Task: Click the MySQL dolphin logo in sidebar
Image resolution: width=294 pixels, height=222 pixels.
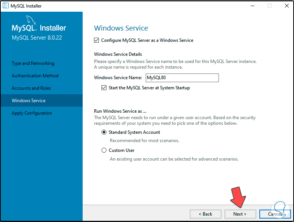Action: pyautogui.click(x=31, y=20)
